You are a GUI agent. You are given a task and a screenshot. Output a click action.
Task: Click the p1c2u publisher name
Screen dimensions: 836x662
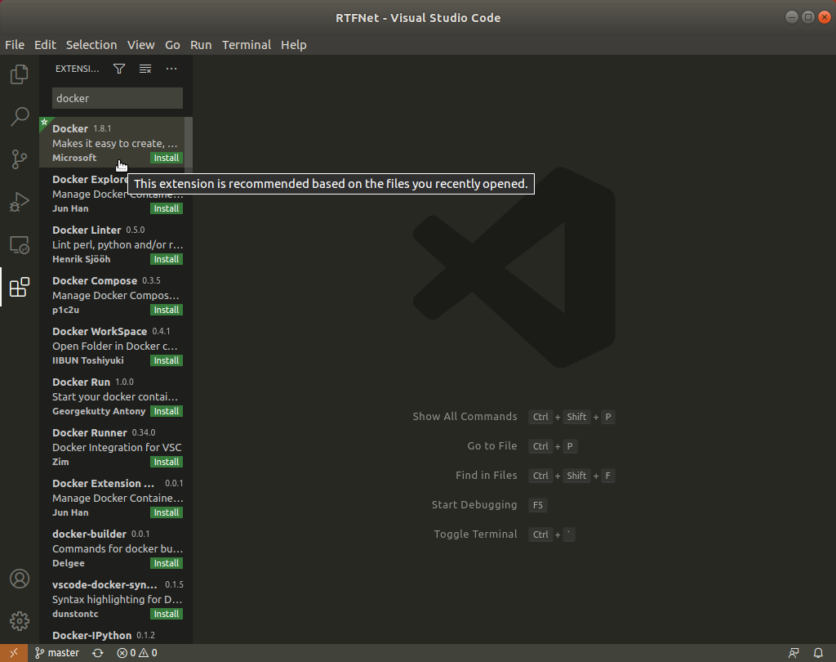pyautogui.click(x=65, y=311)
